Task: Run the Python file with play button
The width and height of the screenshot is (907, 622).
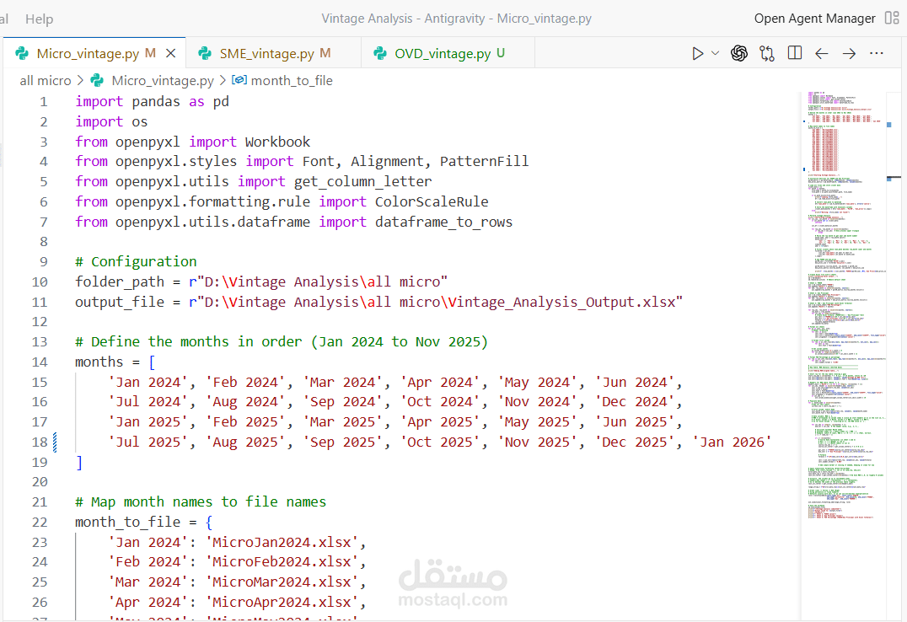Action: [x=697, y=54]
